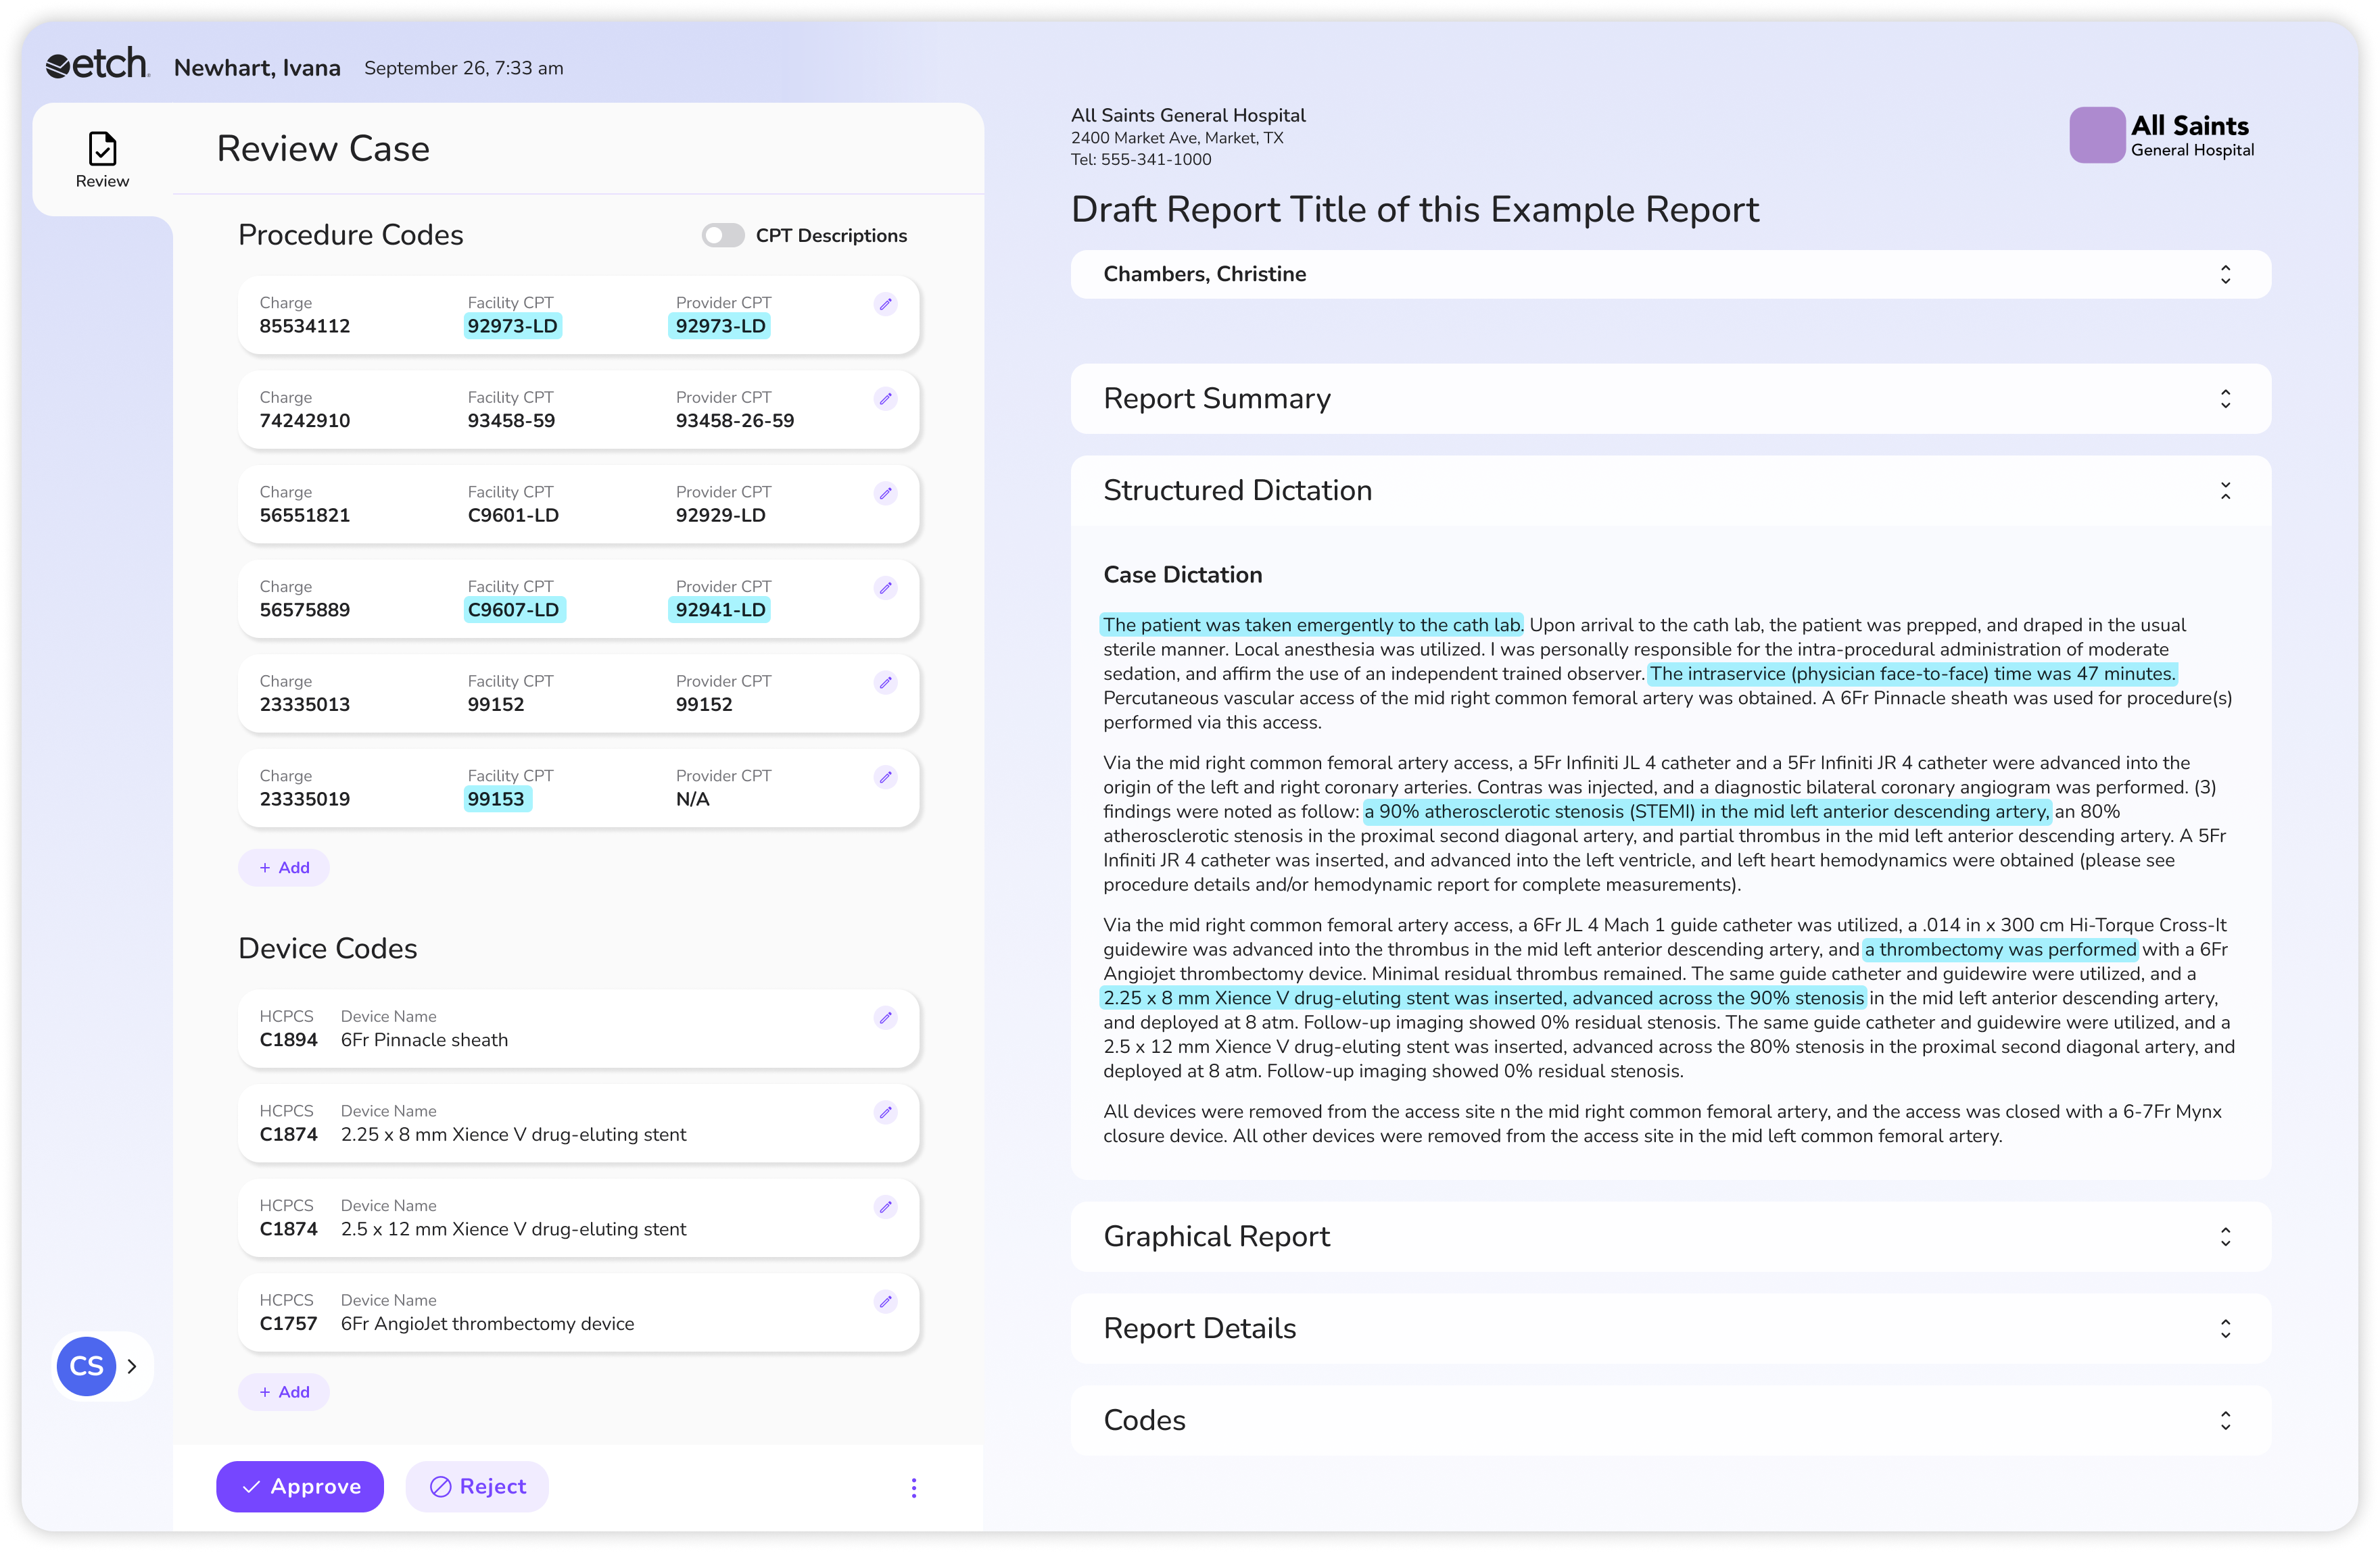Select the Review sidebar tab
The image size is (2380, 1553).
coord(102,160)
